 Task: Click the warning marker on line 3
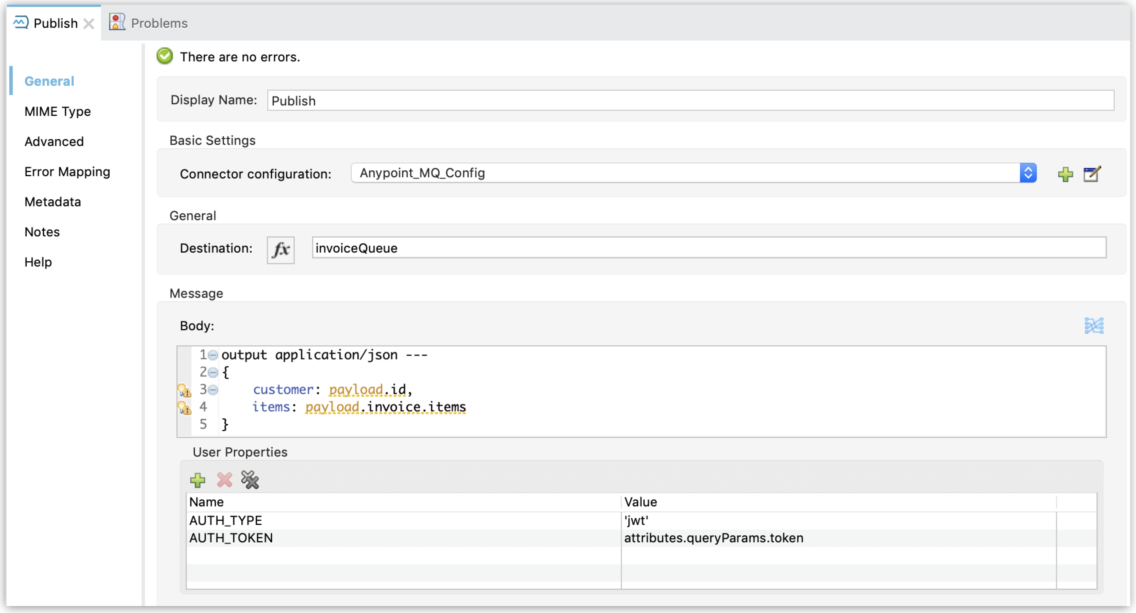184,390
